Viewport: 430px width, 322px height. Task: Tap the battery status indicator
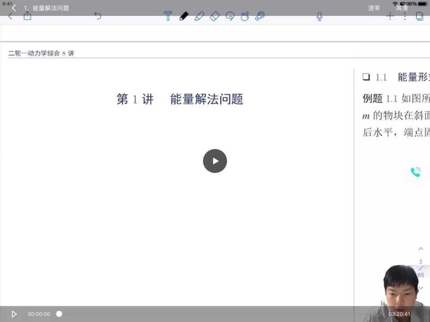pyautogui.click(x=422, y=4)
